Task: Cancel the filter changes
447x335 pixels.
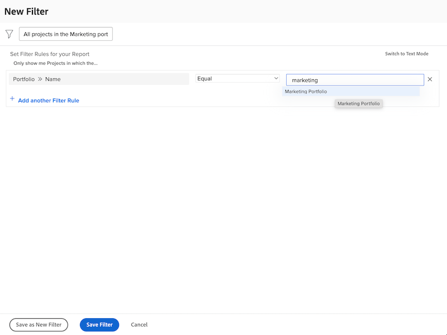Action: 139,324
